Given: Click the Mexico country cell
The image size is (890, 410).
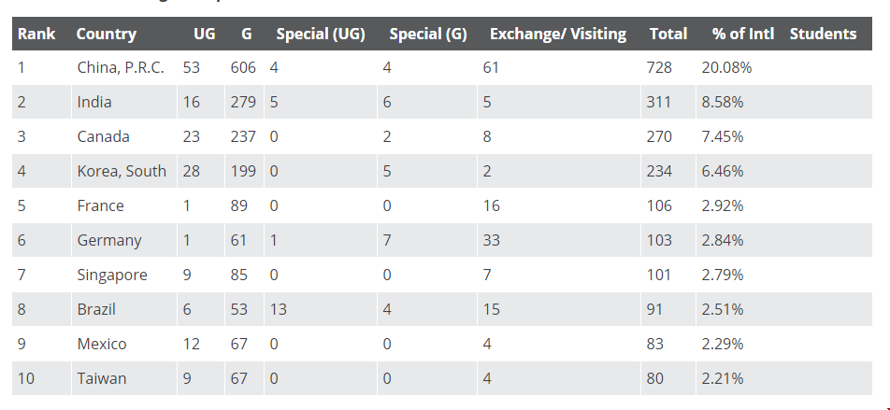Looking at the screenshot, I should 102,345.
